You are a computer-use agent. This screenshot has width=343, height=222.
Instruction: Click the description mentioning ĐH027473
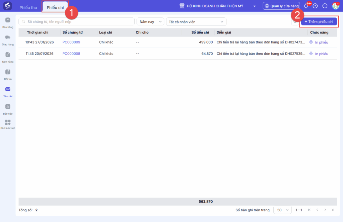[261, 42]
